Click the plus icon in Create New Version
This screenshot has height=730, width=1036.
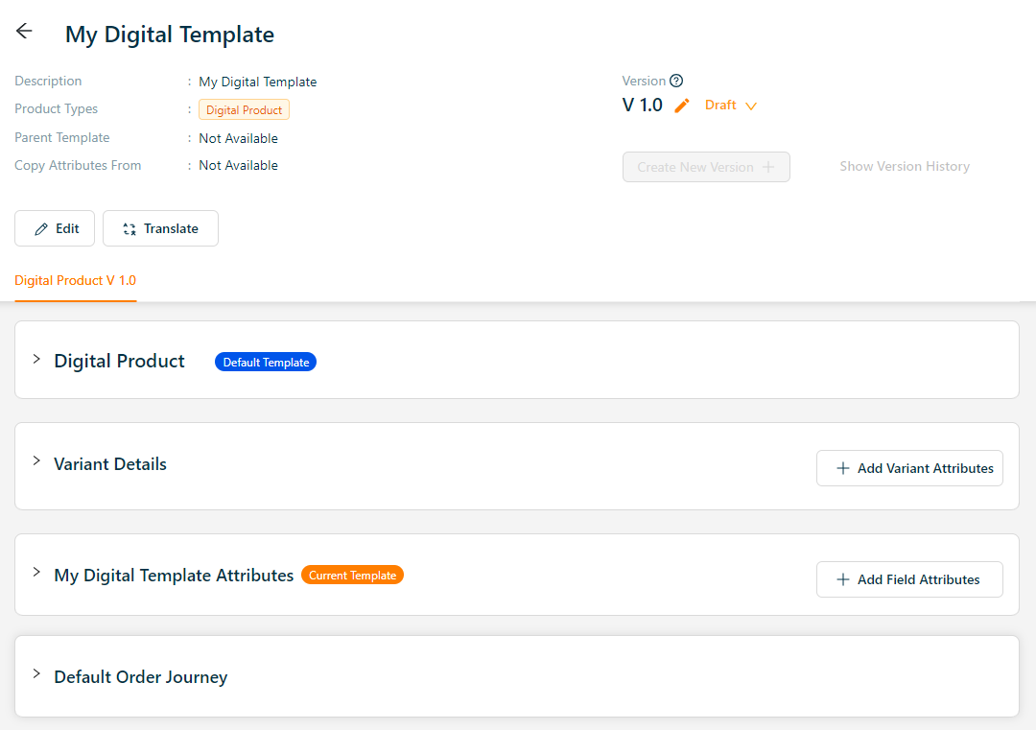coord(768,167)
